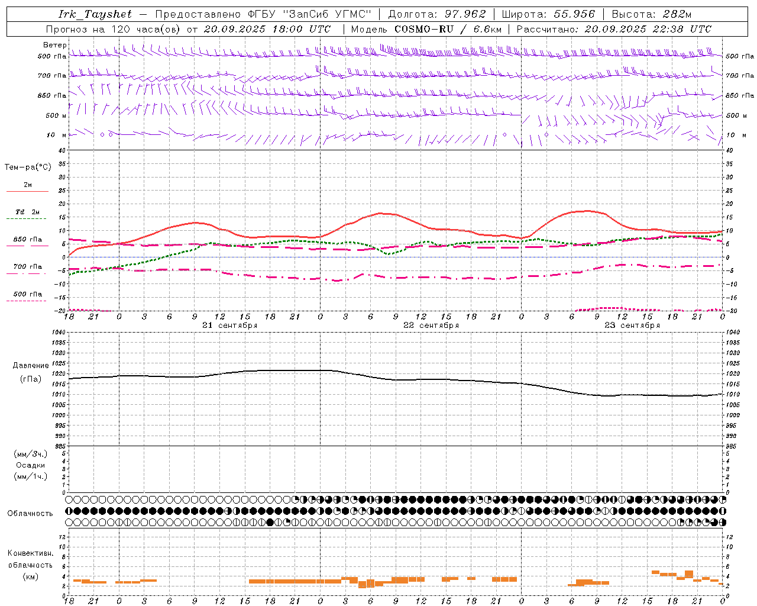Click the "(мм/1ч.)" precipitation unit label
The image size is (757, 606).
point(30,476)
